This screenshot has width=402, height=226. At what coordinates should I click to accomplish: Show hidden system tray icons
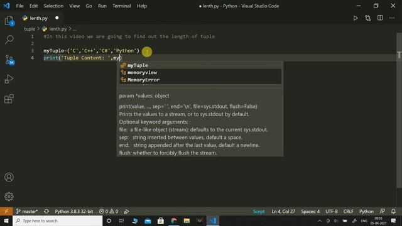click(320, 220)
